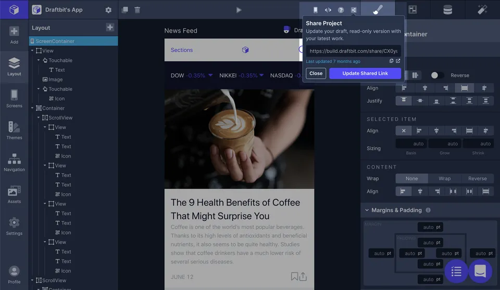Screen dimensions: 500x290
Task: Open the help question mark icon
Action: tap(341, 10)
